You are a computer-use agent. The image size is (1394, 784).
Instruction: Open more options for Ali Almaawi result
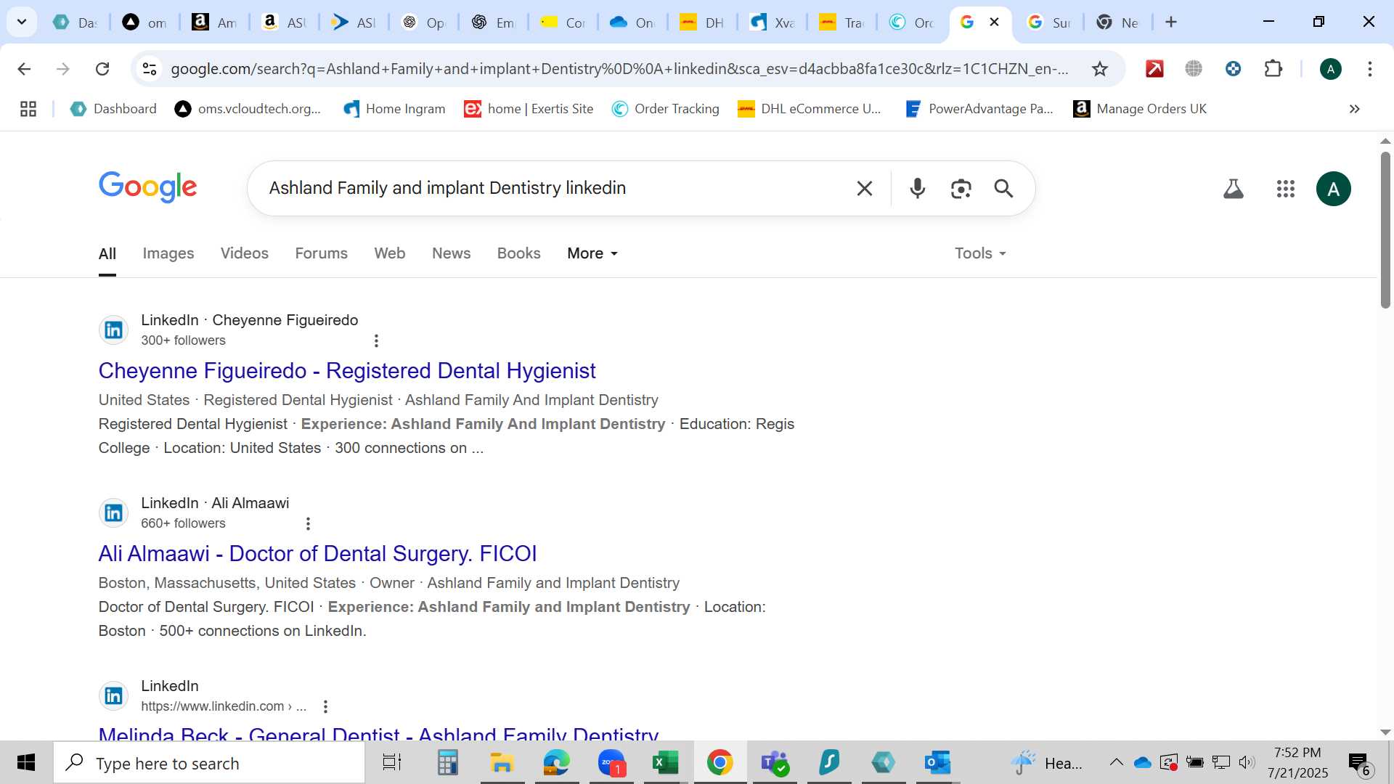pos(308,523)
